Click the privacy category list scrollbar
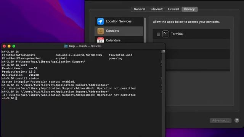 point(145,30)
